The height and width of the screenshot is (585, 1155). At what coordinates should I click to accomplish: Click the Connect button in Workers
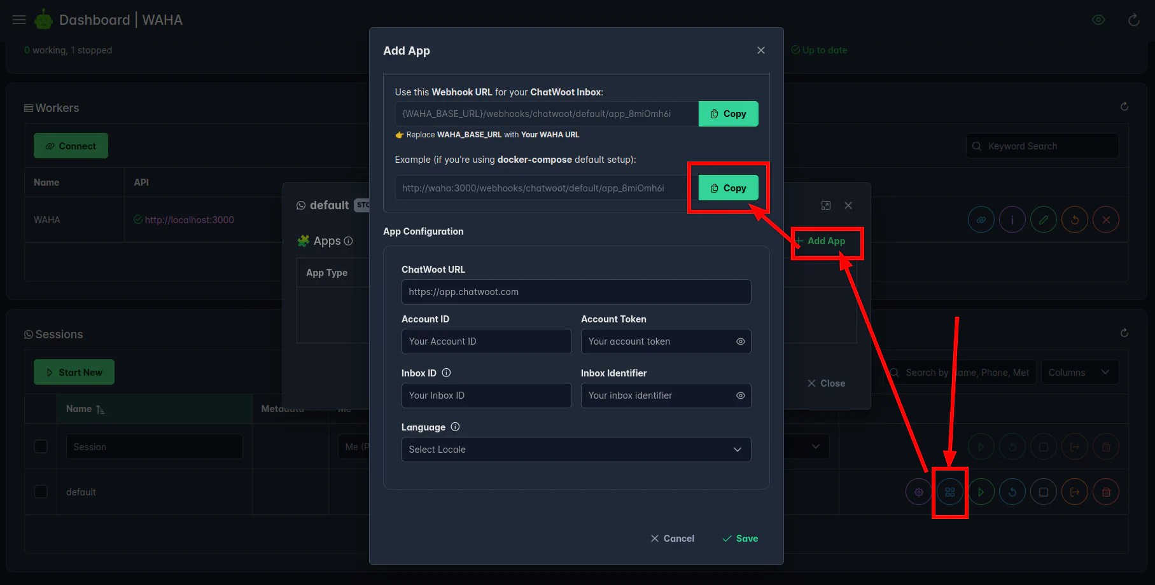click(x=71, y=146)
